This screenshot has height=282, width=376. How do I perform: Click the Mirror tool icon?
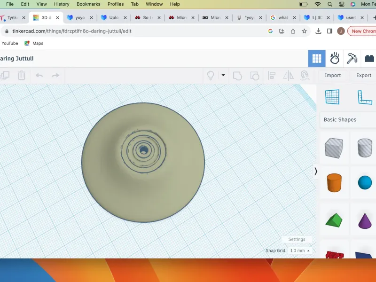tap(288, 76)
